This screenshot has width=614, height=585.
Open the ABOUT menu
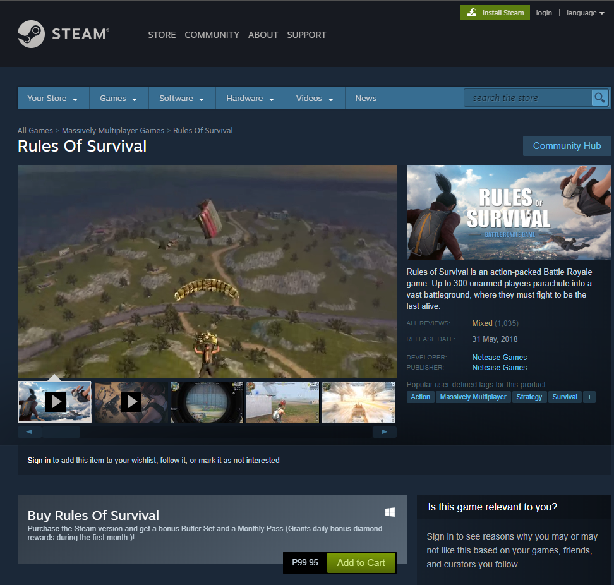point(263,35)
